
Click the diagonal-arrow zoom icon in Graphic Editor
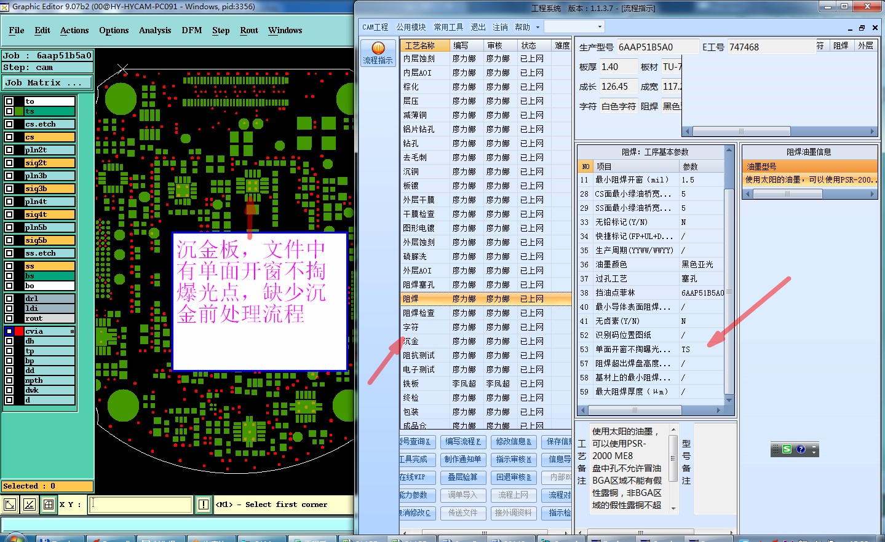coord(10,505)
